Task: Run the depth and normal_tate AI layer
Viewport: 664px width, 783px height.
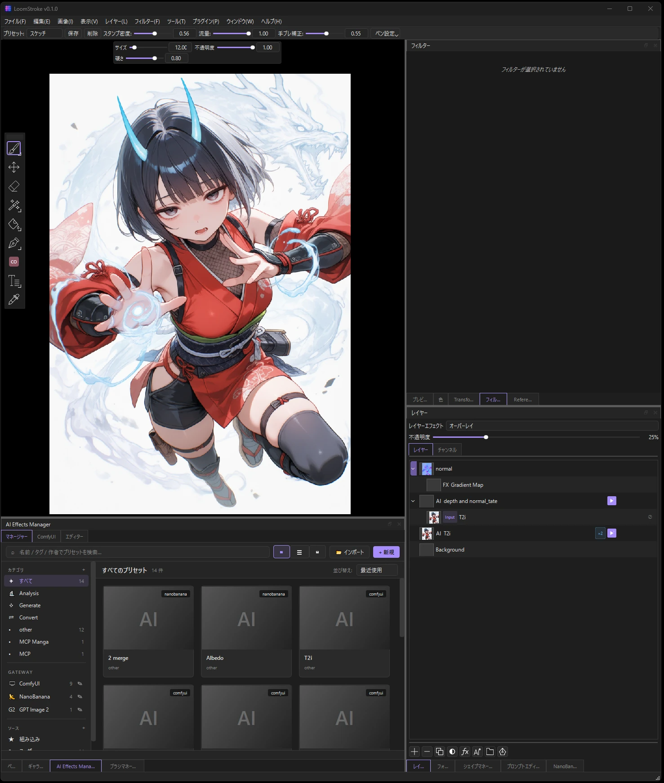Action: point(611,501)
